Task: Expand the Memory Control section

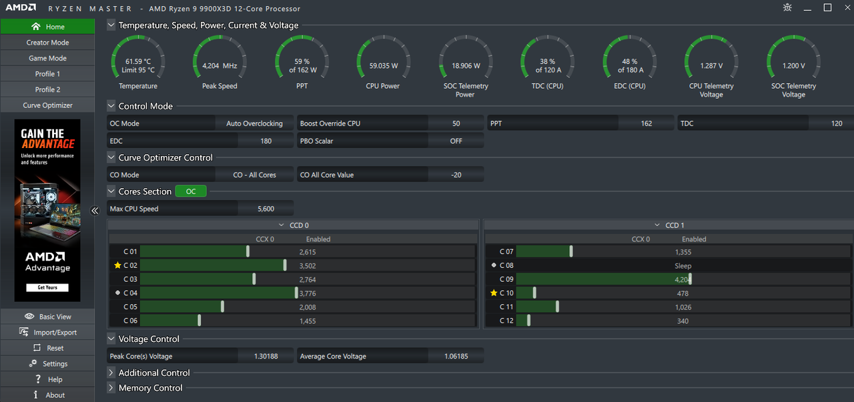Action: [x=111, y=388]
